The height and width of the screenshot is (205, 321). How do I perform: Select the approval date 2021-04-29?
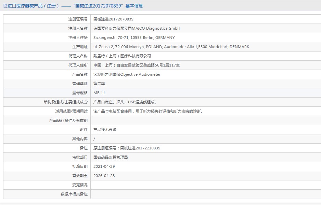tap(104, 166)
